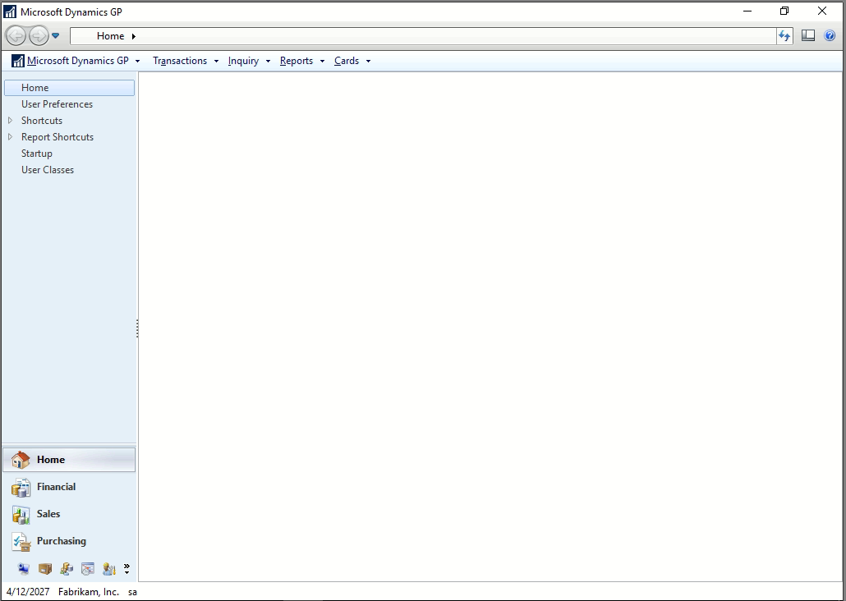Viewport: 846px width, 601px height.
Task: Expand the Report Shortcuts tree node
Action: coord(10,137)
